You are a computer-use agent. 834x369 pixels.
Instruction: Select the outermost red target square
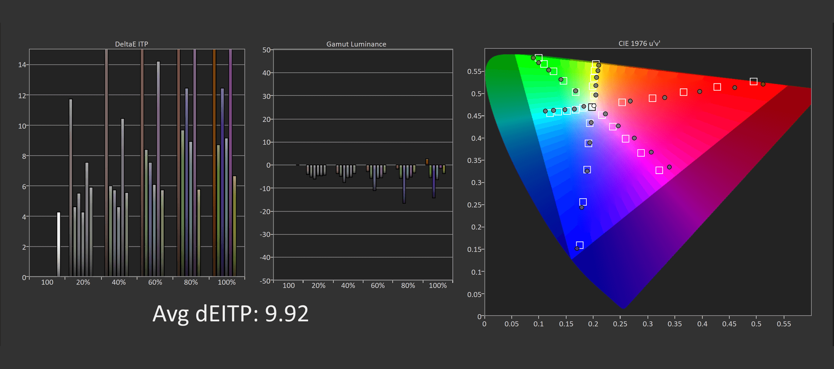pyautogui.click(x=754, y=82)
